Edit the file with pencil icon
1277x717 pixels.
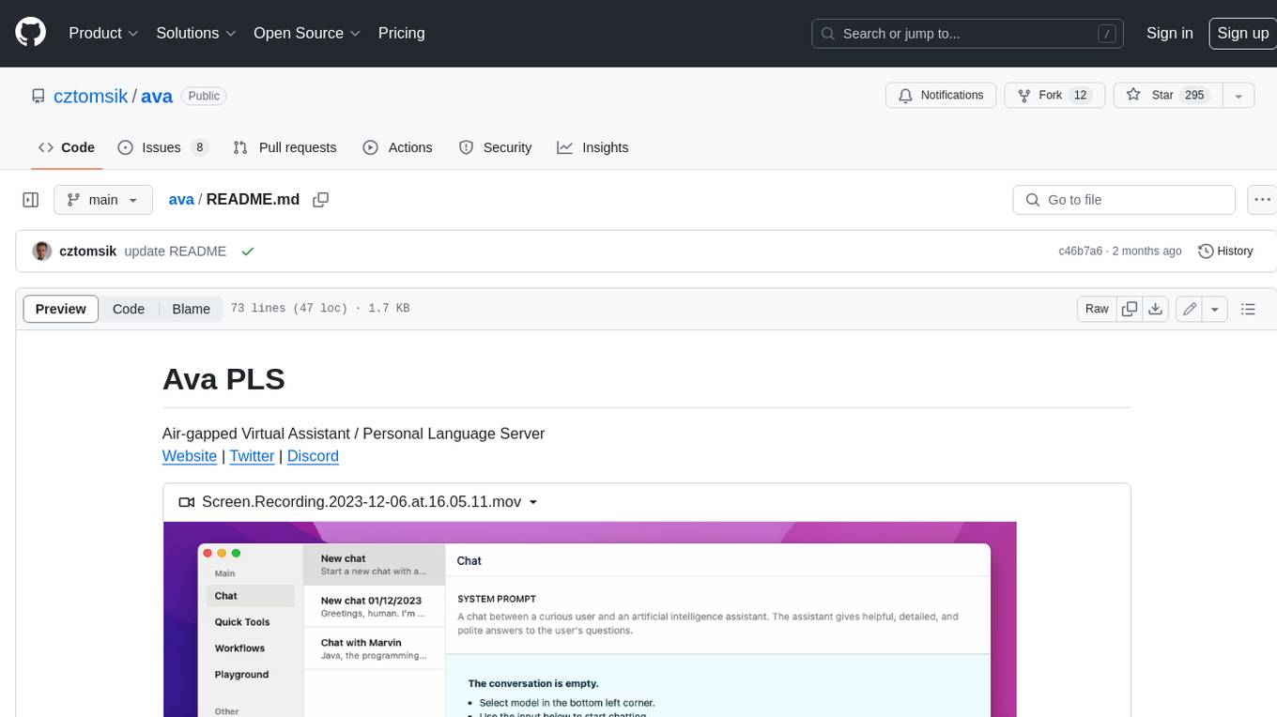1189,309
